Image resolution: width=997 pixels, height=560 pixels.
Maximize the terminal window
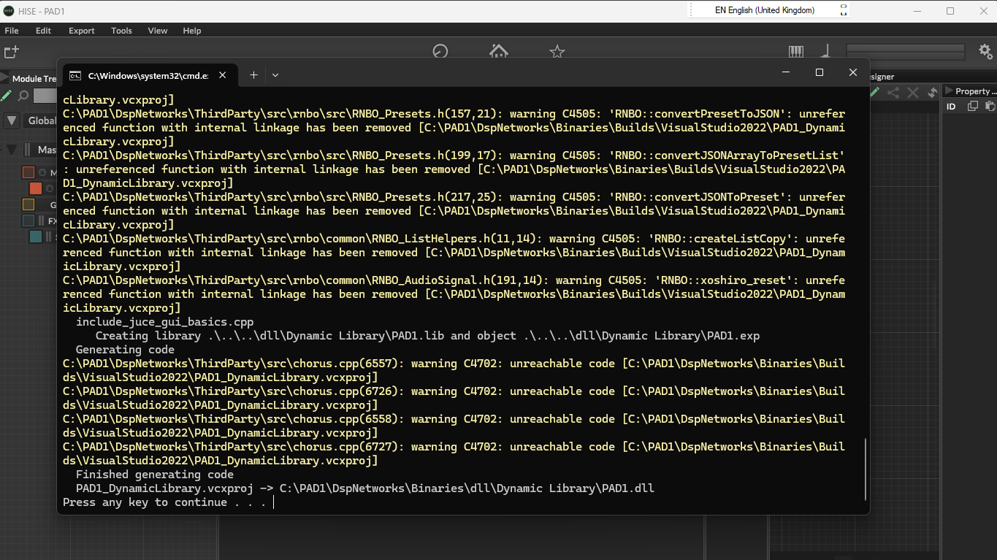point(820,72)
